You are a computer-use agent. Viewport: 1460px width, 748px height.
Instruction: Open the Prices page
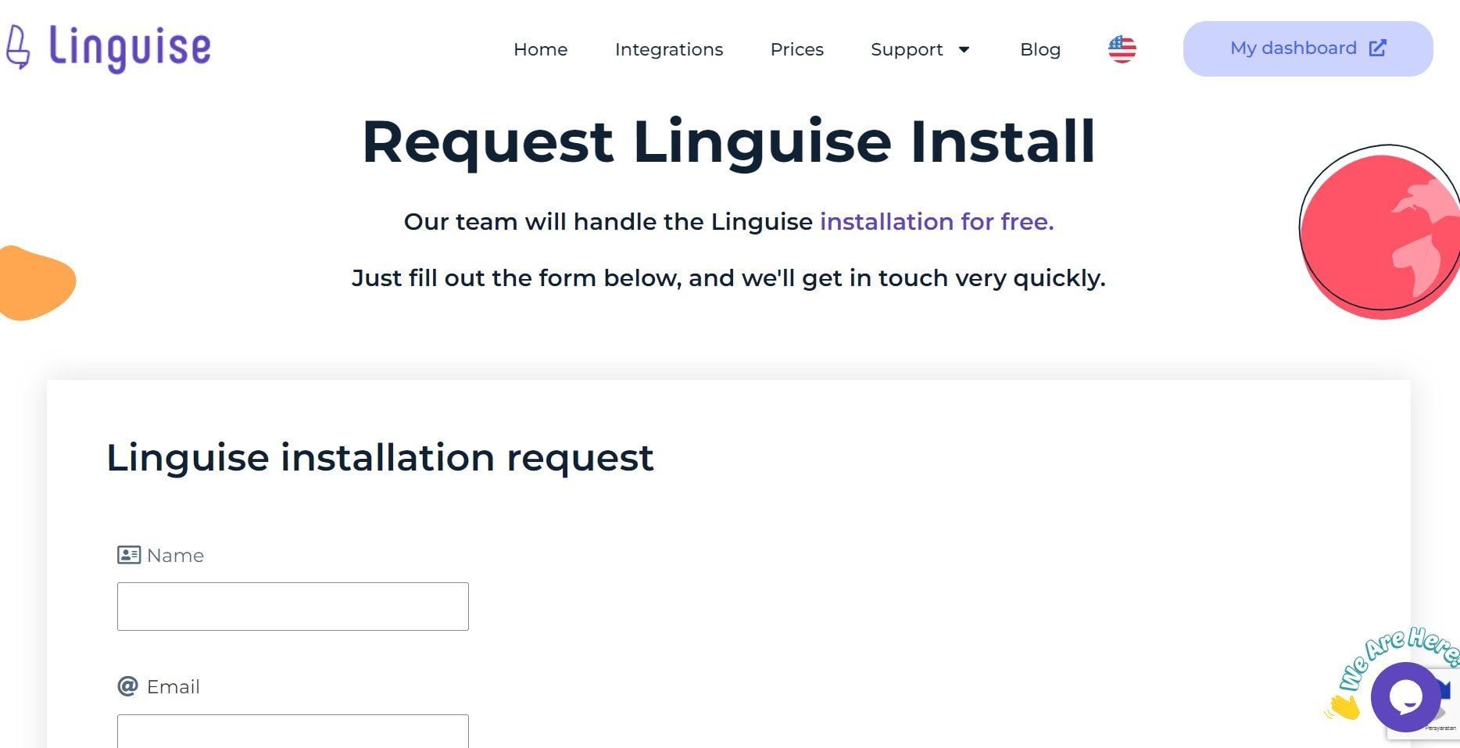pos(796,49)
